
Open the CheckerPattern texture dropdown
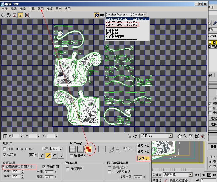pyautogui.click(x=145, y=14)
